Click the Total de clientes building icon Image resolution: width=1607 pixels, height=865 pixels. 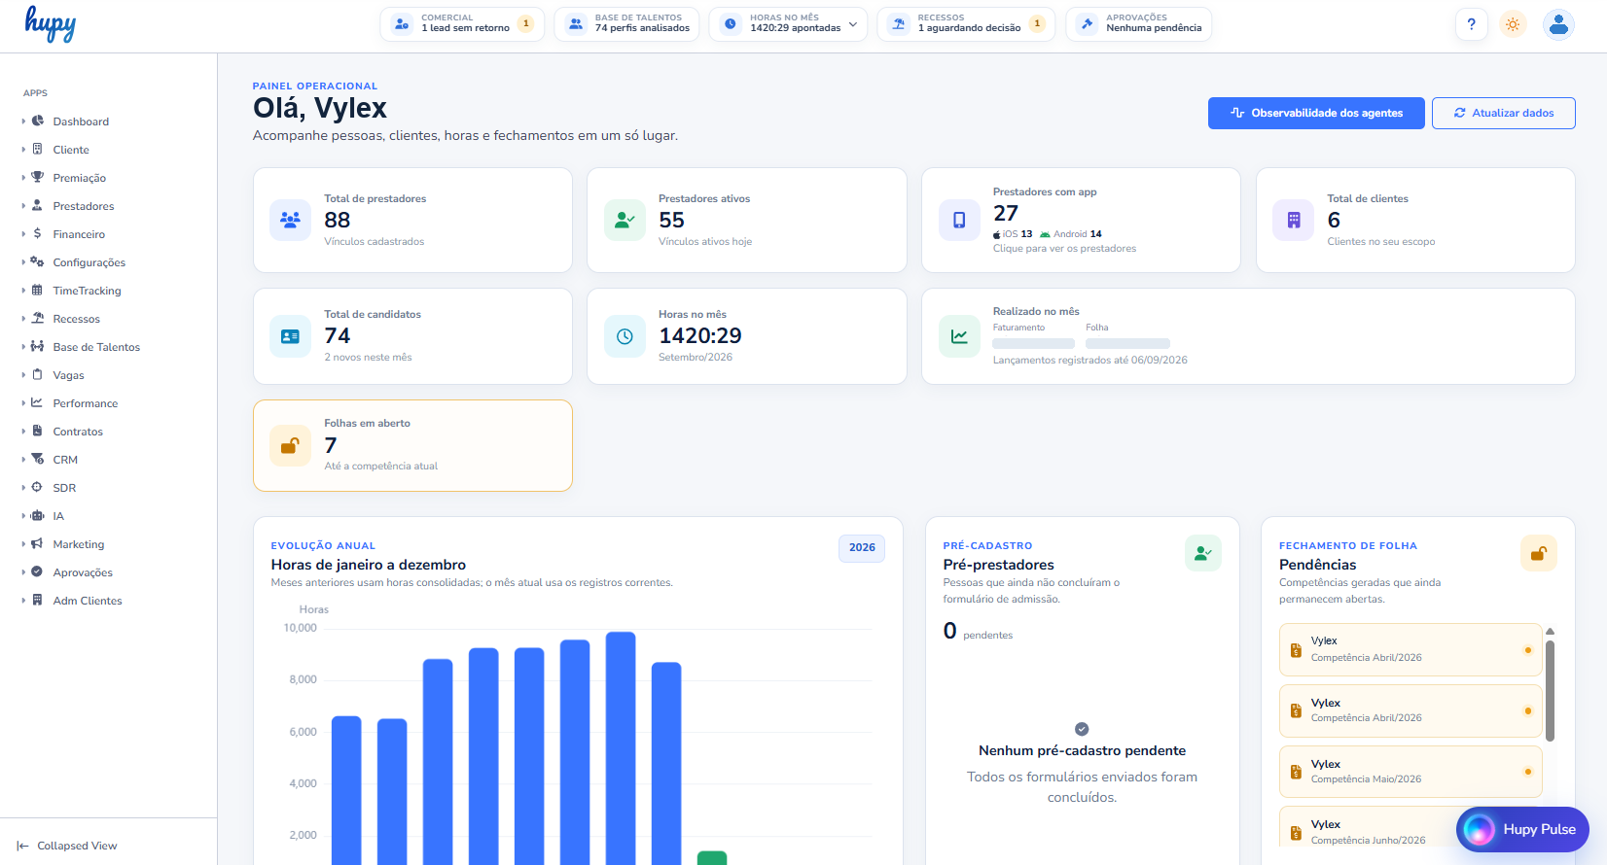(1294, 220)
